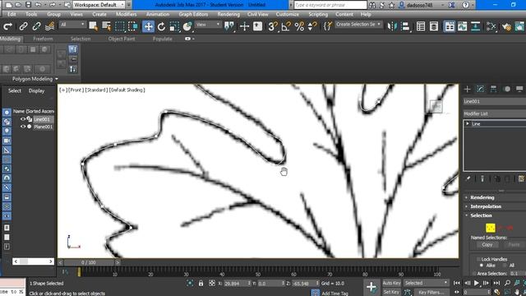This screenshot has height=296, width=526.
Task: Open Select by Name dialog
Action: point(106,26)
